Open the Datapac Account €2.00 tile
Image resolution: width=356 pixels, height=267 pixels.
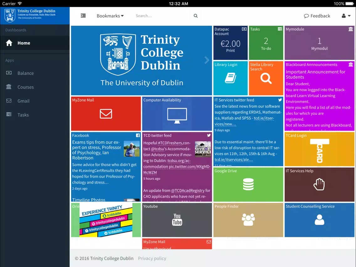[x=230, y=43]
